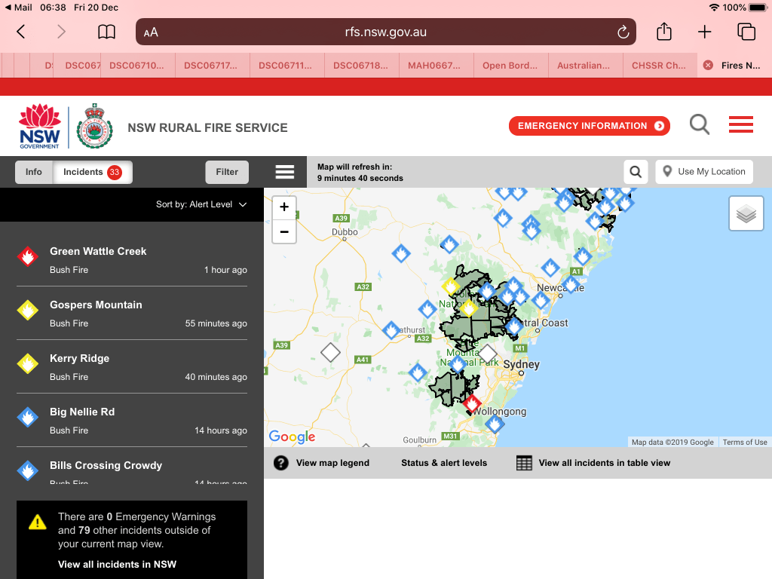Select Green Wattle Creek incident
Screen dimensions: 772x579
[x=98, y=252]
